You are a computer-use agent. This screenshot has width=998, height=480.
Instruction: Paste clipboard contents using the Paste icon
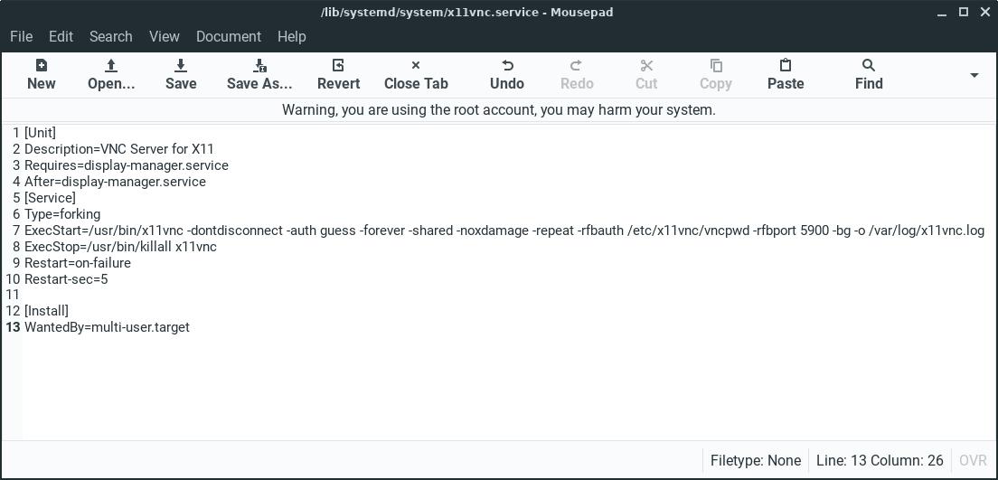point(786,66)
